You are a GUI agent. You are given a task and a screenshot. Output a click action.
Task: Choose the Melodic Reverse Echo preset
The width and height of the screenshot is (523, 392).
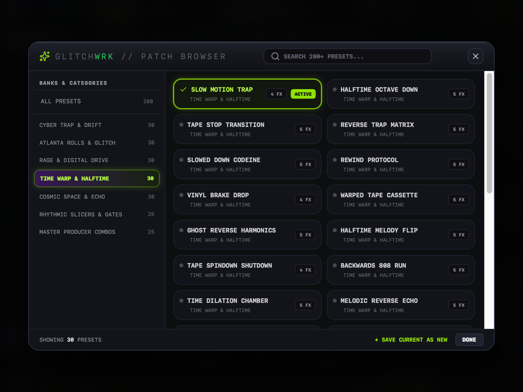pos(401,305)
